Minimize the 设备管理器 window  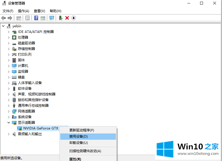(x=189, y=3)
